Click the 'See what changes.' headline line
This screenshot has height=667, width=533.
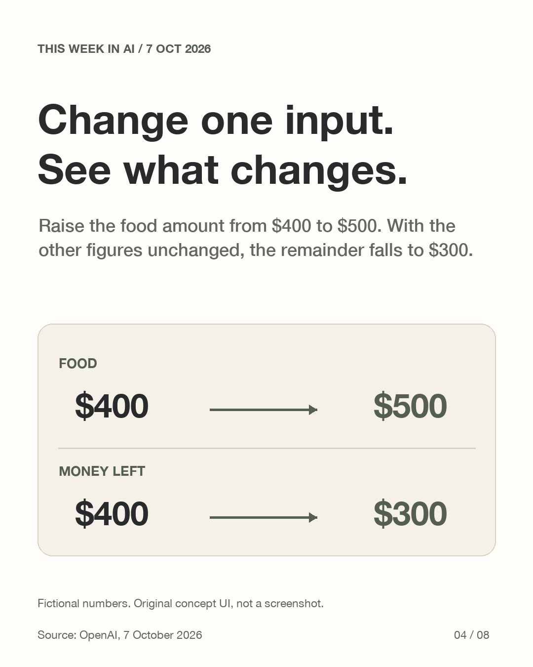[223, 169]
